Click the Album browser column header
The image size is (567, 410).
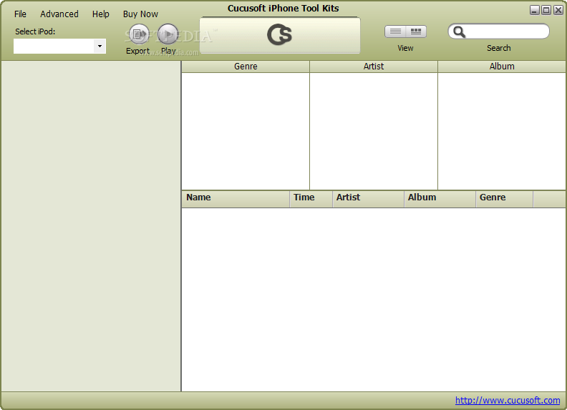click(x=502, y=67)
